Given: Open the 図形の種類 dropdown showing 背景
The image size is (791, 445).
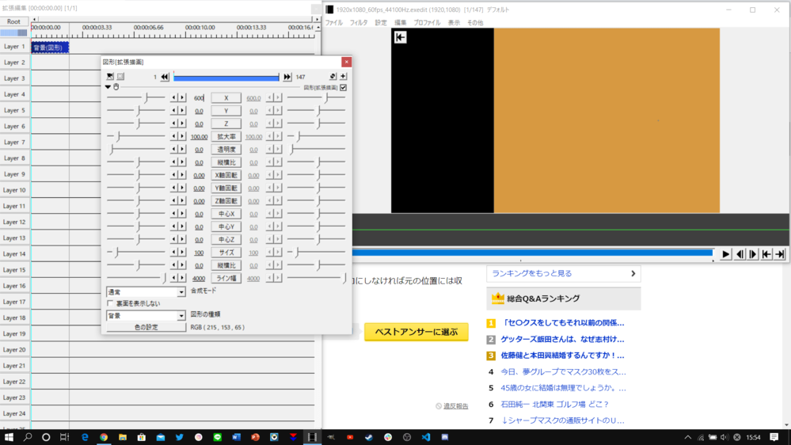Looking at the screenshot, I should coord(146,316).
